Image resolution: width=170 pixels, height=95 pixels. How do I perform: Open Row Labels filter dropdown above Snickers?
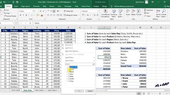(133, 49)
